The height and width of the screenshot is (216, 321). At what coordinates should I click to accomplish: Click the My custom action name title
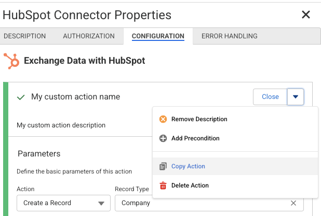point(75,97)
